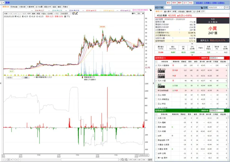The height and width of the screenshot is (162, 230).
Task: Switch to the 法人目標 tab
Action: click(196, 12)
